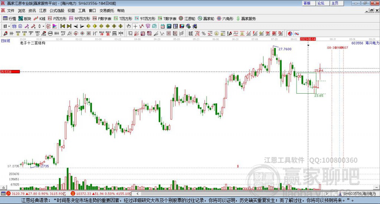Select the percent % drawing tool
The width and height of the screenshot is (380, 204).
pyautogui.click(x=204, y=34)
